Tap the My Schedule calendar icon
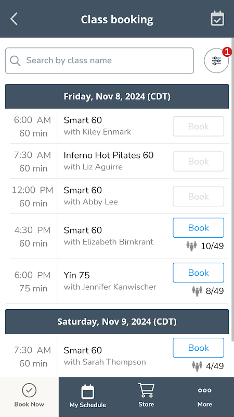Viewport: 234px width, 417px height. pyautogui.click(x=87, y=391)
